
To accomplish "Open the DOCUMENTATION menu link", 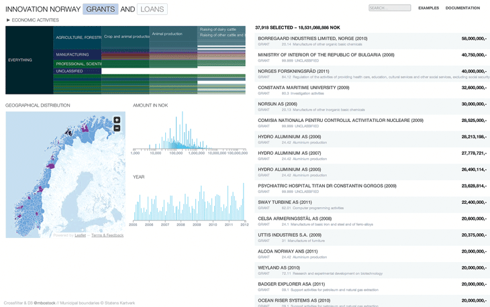I will click(462, 8).
